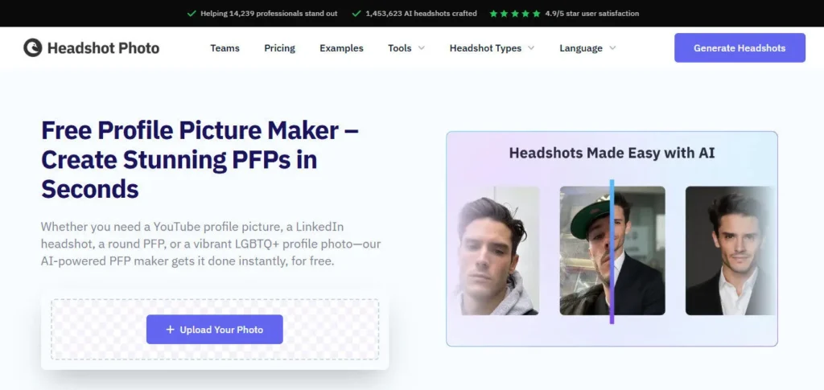This screenshot has height=390, width=824.
Task: Click the checkmark beside 14,239 professionals
Action: (192, 13)
